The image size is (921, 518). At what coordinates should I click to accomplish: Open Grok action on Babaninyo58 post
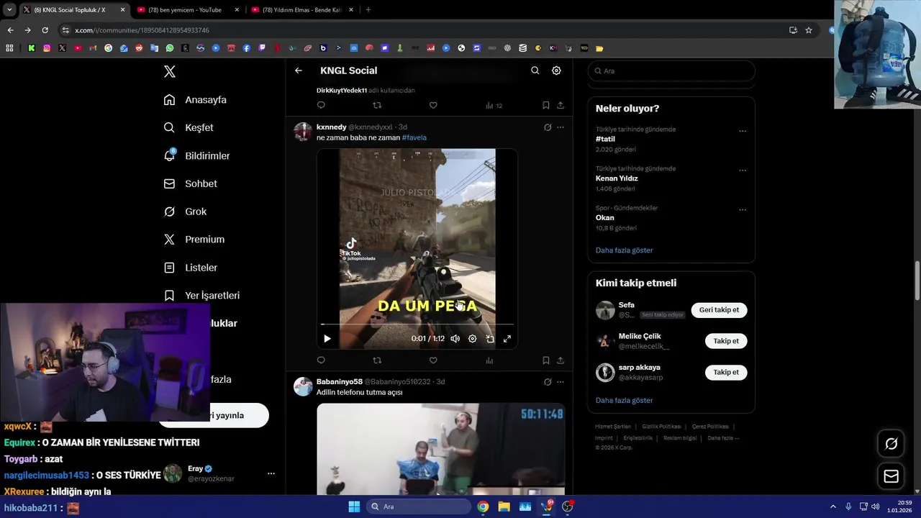point(548,382)
